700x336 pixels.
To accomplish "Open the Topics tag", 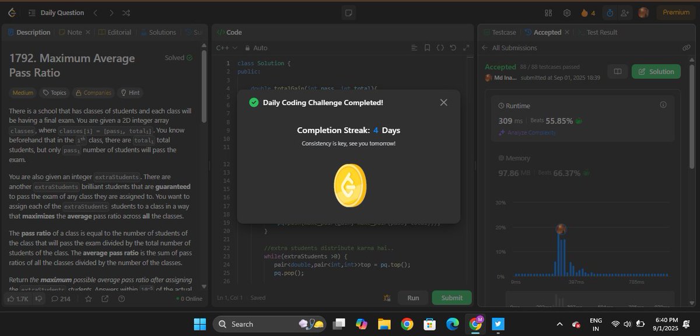I will [x=54, y=93].
